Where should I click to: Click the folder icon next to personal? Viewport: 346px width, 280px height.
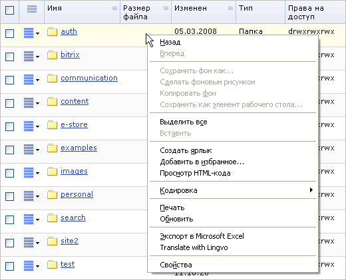(52, 195)
